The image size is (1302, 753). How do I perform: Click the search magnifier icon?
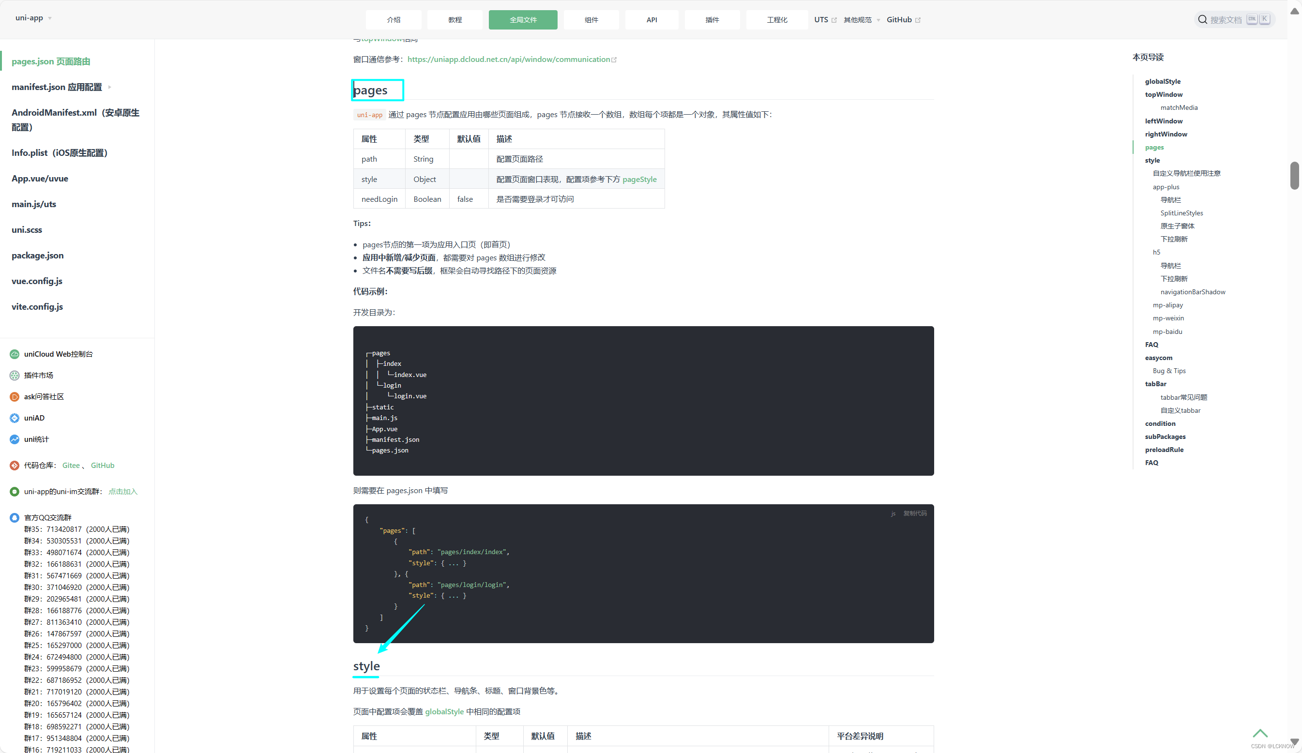(x=1202, y=20)
